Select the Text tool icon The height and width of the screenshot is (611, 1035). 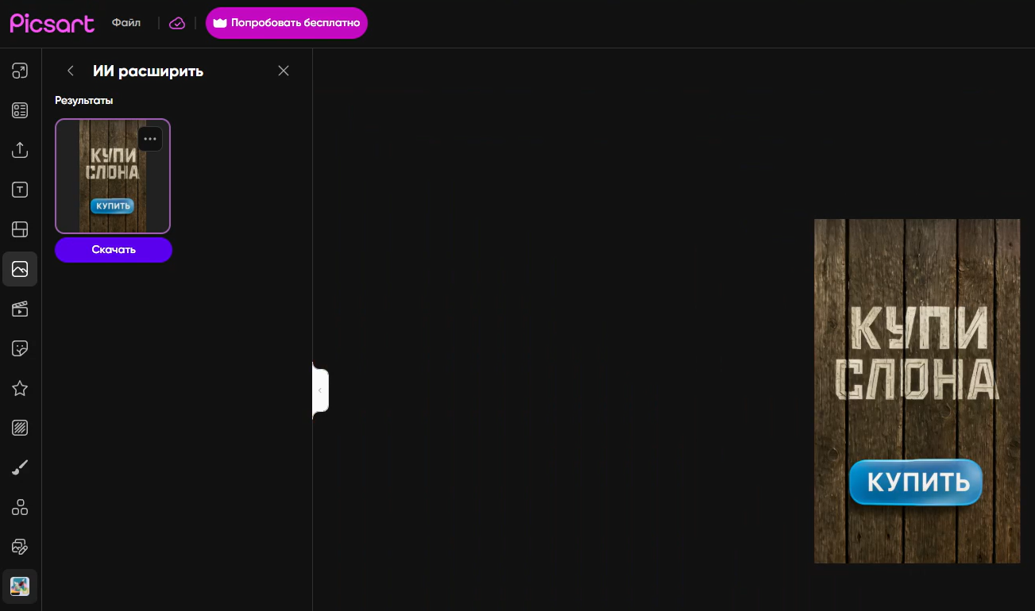click(x=20, y=190)
